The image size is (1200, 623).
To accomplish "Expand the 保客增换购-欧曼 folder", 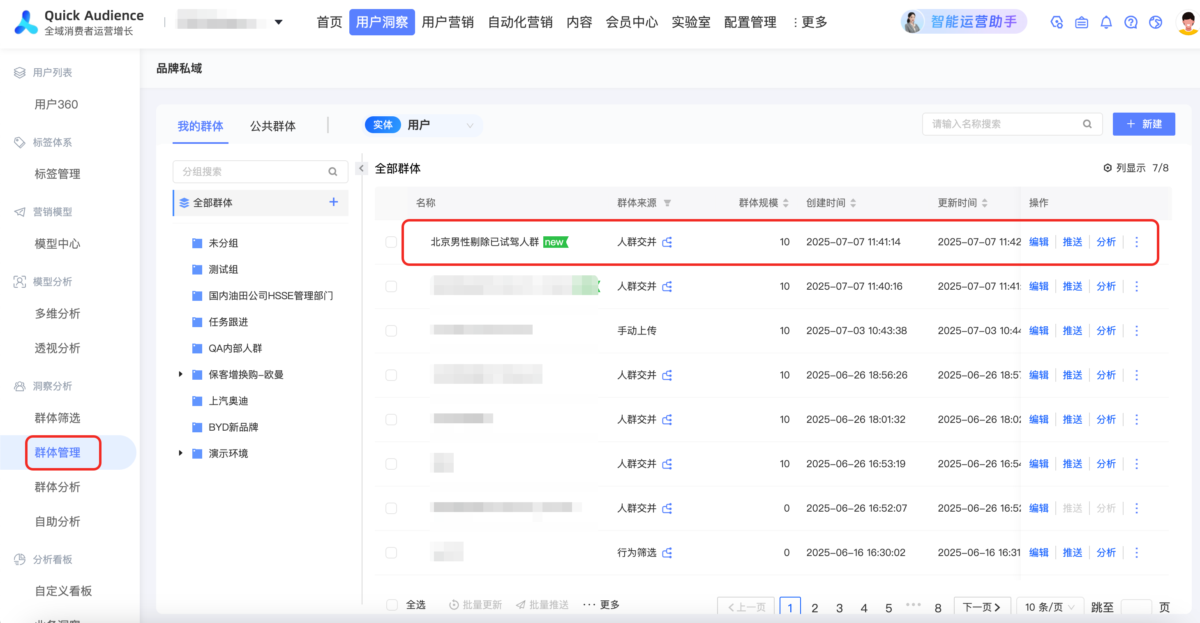I will coord(181,374).
